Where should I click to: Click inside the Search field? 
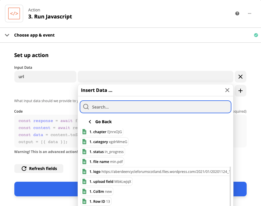155,107
